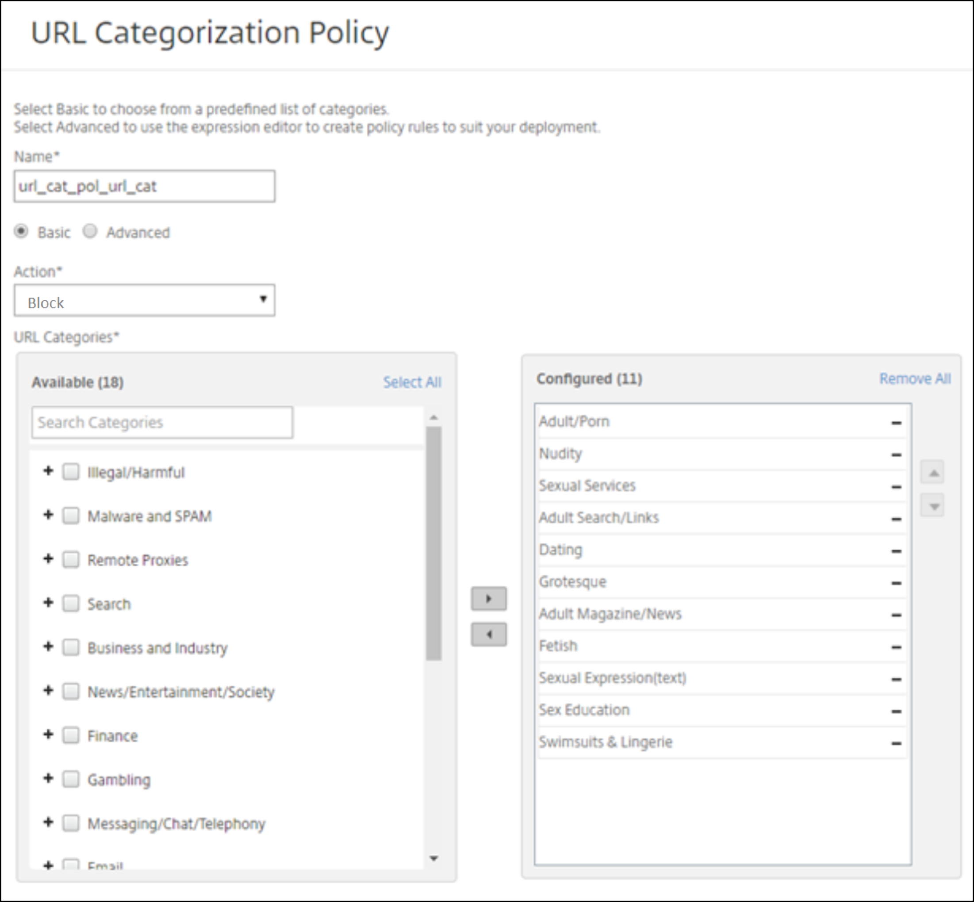Remove Nudity using its minus icon
Viewport: 974px width, 902px height.
tap(896, 455)
